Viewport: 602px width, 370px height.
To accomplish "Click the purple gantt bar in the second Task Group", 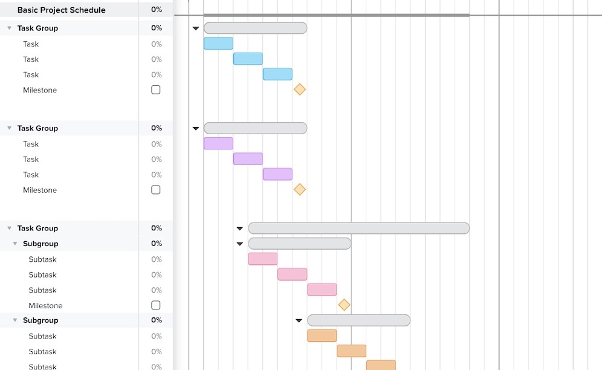I will [218, 143].
